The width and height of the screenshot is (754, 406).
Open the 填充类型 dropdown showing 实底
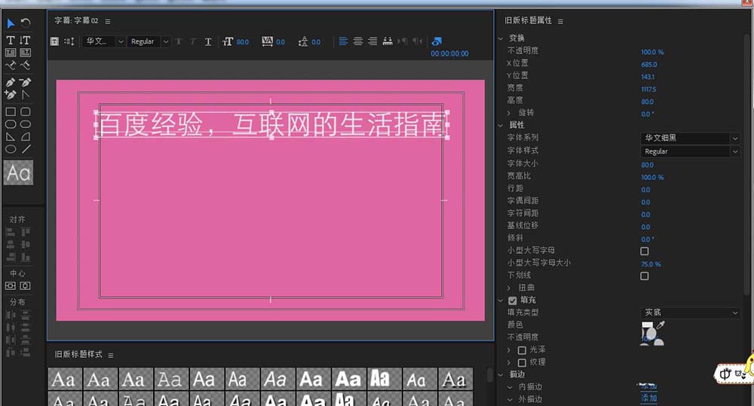coord(690,313)
